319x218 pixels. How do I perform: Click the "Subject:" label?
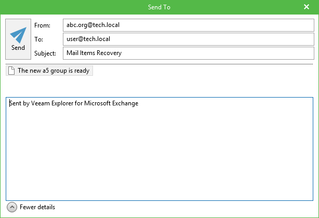pyautogui.click(x=45, y=53)
